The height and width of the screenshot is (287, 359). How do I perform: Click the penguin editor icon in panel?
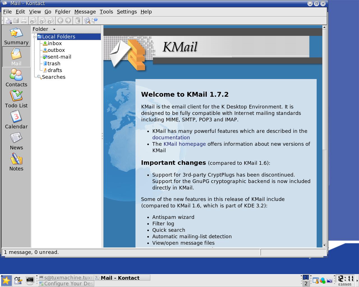pos(18,280)
